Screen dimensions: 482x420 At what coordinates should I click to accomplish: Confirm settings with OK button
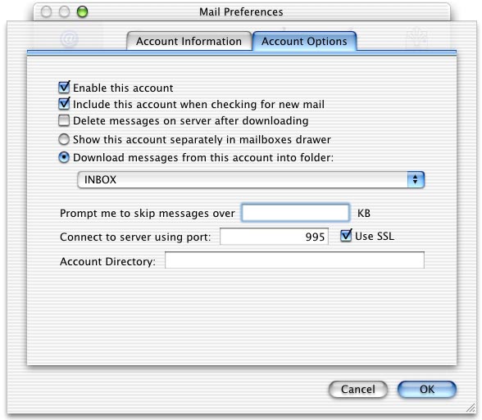tap(427, 390)
